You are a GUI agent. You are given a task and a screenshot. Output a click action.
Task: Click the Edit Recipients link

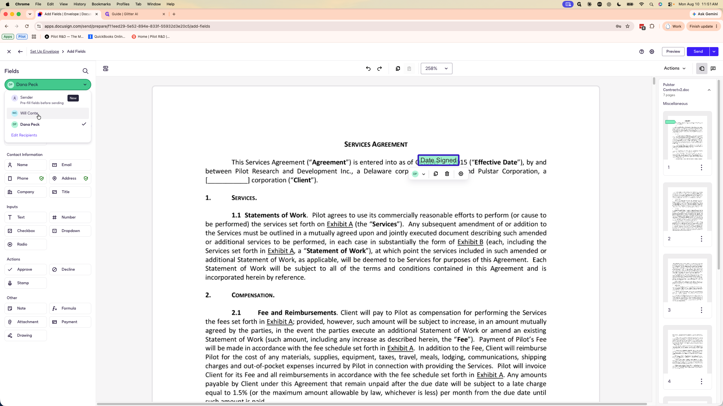click(x=24, y=135)
